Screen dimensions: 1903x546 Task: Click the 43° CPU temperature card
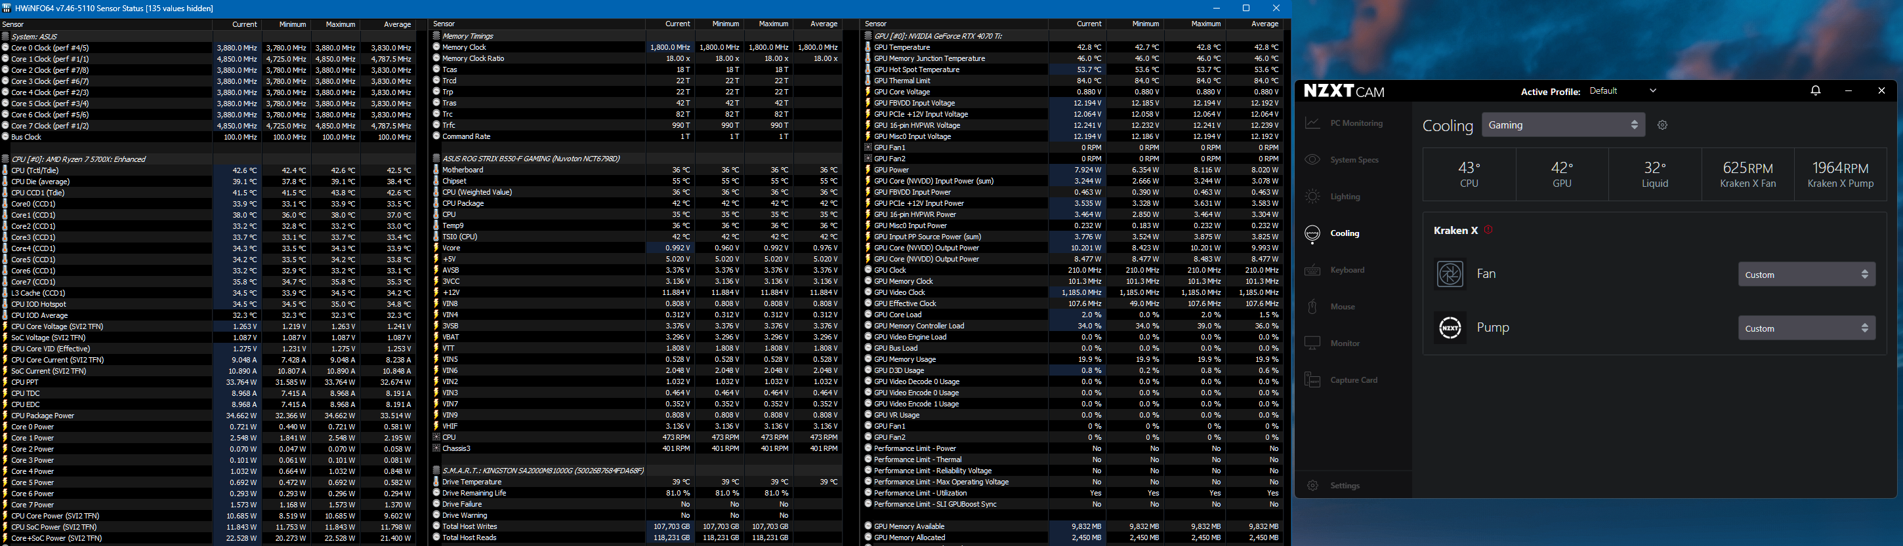[x=1469, y=175]
